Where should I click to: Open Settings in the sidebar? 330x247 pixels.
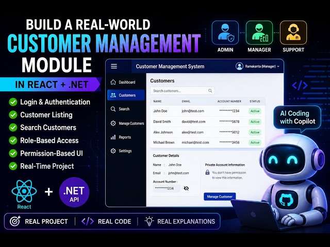pos(126,151)
